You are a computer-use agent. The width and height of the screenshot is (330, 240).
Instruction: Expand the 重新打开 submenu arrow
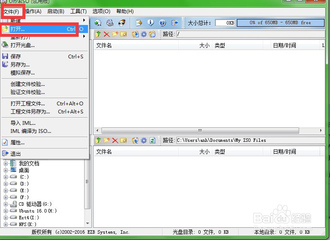(x=84, y=36)
